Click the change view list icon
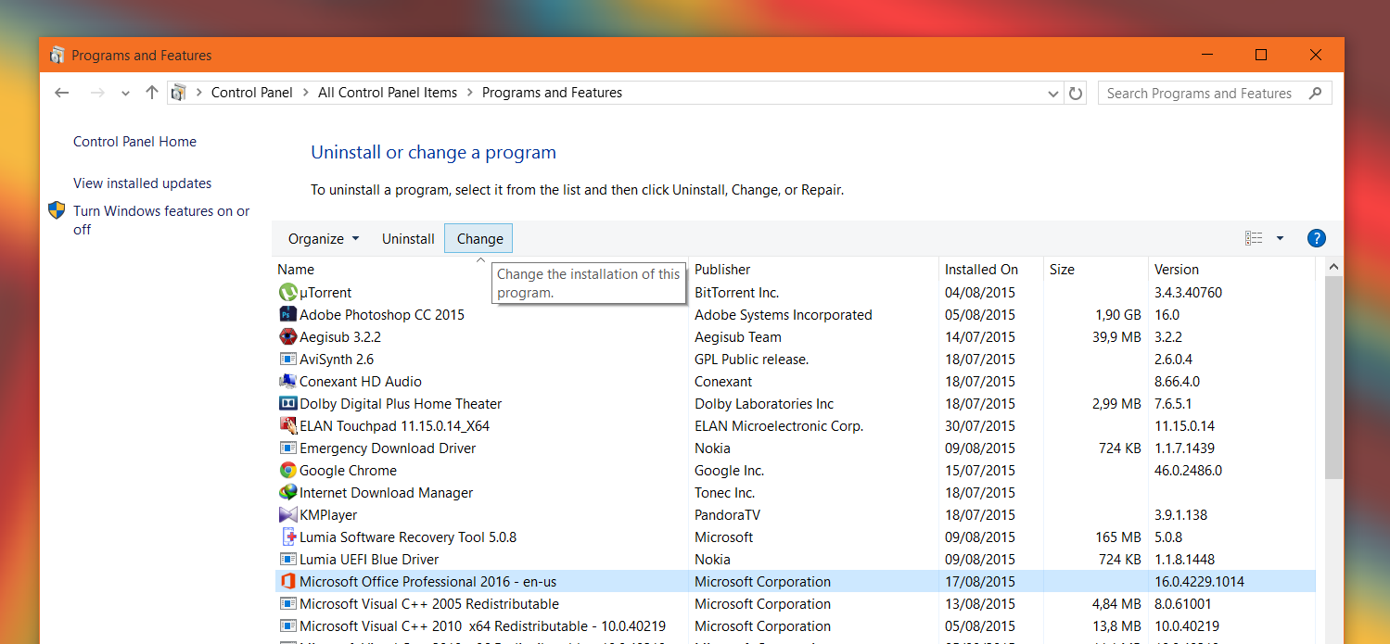Viewport: 1390px width, 644px height. click(x=1254, y=238)
